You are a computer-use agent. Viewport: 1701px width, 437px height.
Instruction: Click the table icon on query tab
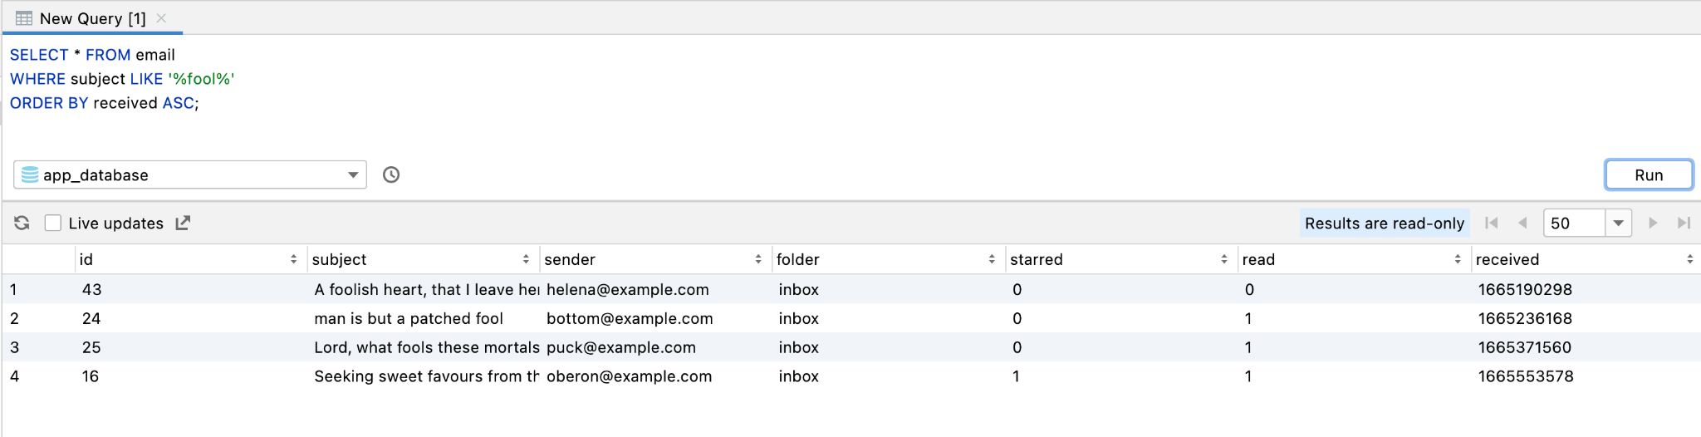coord(24,18)
